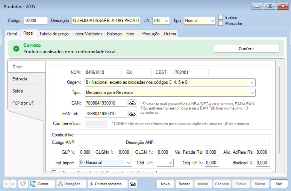The image size is (291, 191).
Task: Click the cloud icon in the bottom toolbar
Action: [x=133, y=184]
